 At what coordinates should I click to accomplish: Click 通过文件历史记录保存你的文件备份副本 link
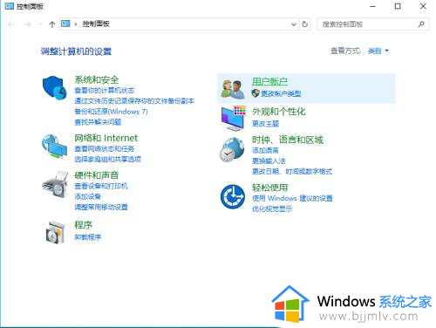tap(134, 101)
